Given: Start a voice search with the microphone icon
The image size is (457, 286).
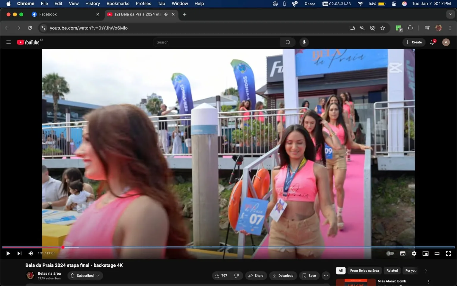Looking at the screenshot, I should point(304,42).
